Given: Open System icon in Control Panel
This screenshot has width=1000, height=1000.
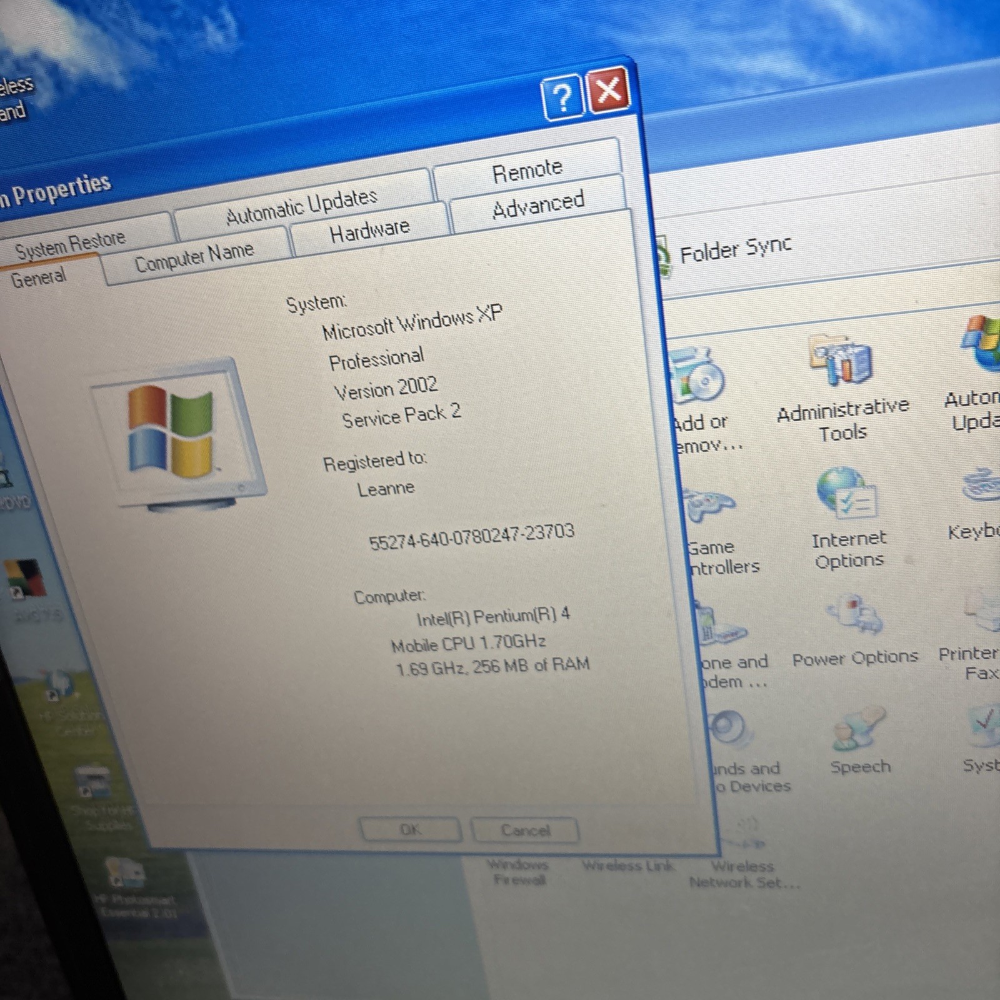Looking at the screenshot, I should 982,739.
